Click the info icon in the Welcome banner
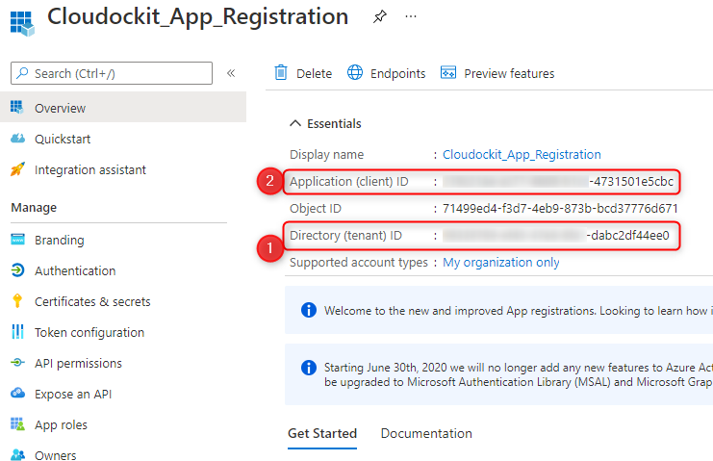 (309, 310)
